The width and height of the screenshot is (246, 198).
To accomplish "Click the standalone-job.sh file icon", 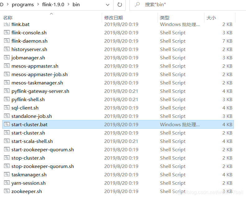I will click(7, 116).
